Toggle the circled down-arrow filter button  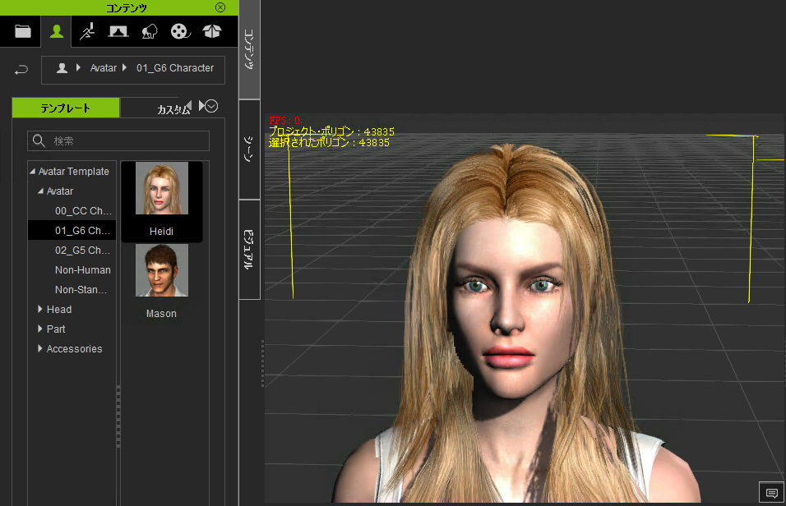[211, 106]
